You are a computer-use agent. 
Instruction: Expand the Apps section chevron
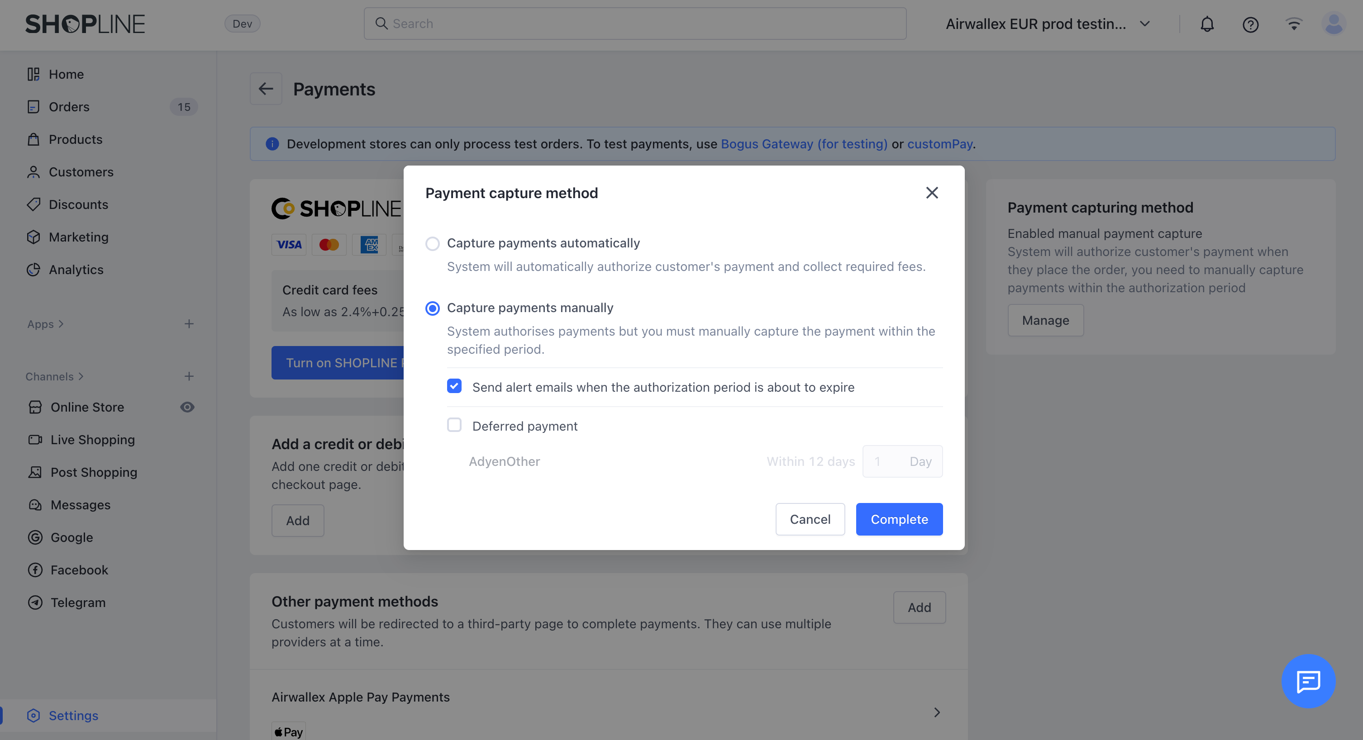pos(61,324)
